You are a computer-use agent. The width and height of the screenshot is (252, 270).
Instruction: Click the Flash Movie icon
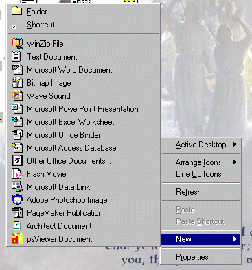click(17, 173)
